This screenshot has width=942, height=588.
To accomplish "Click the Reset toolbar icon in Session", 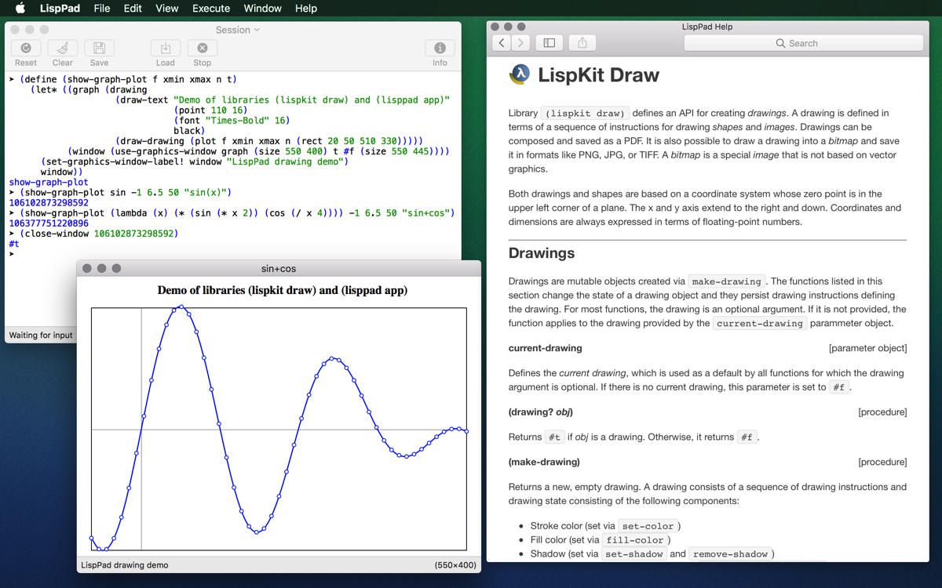I will (x=26, y=49).
